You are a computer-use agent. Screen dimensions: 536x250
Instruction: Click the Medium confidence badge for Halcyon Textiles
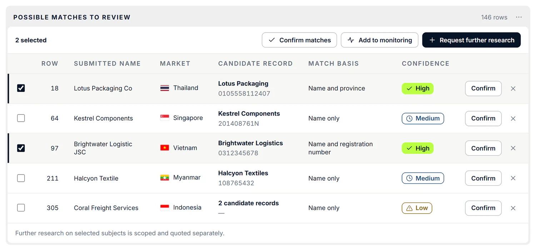point(423,178)
